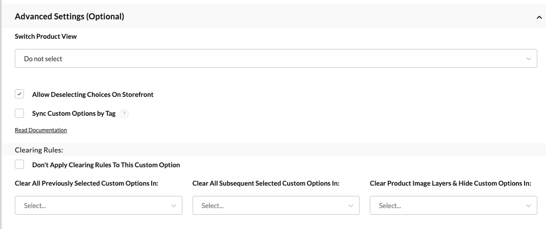The image size is (546, 229).
Task: Uncheck Allow Deselecting Choices On Storefront
Action: point(19,94)
